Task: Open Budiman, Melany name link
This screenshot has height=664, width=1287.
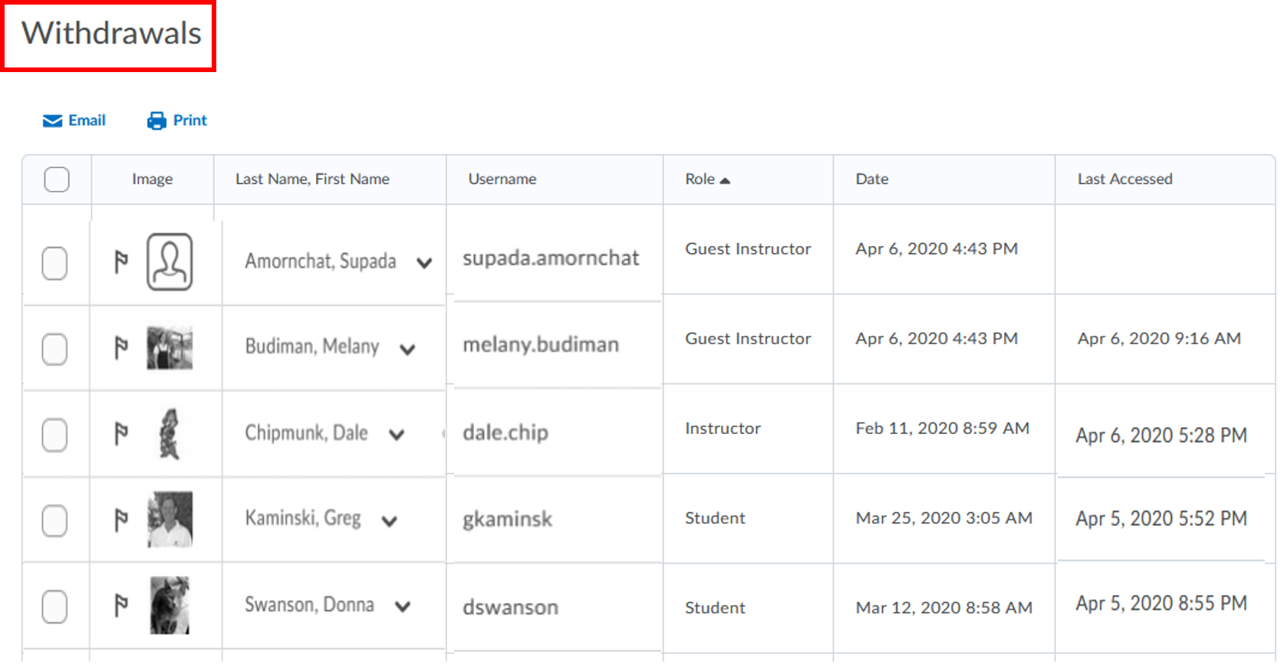Action: click(x=312, y=347)
